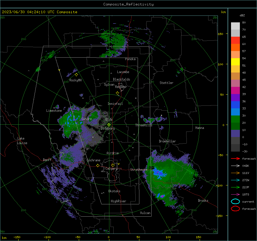Click yellow diamond marker under Cochrane label
The width and height of the screenshot is (257, 241).
tap(98, 165)
